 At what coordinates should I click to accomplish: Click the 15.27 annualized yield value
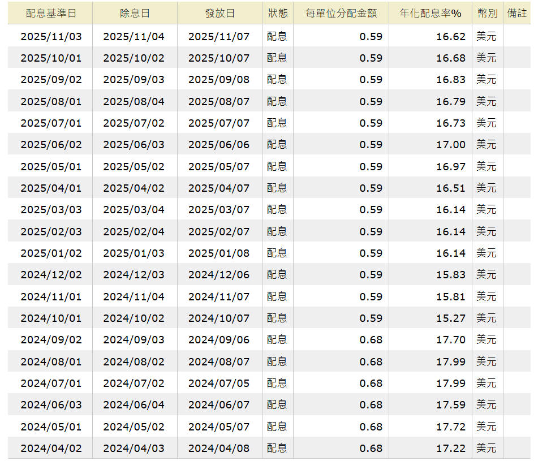[450, 318]
